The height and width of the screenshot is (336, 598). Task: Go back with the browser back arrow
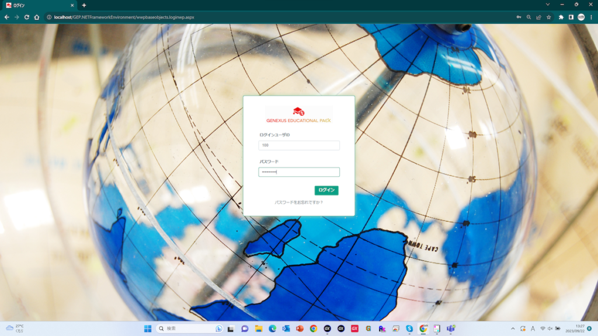(7, 17)
